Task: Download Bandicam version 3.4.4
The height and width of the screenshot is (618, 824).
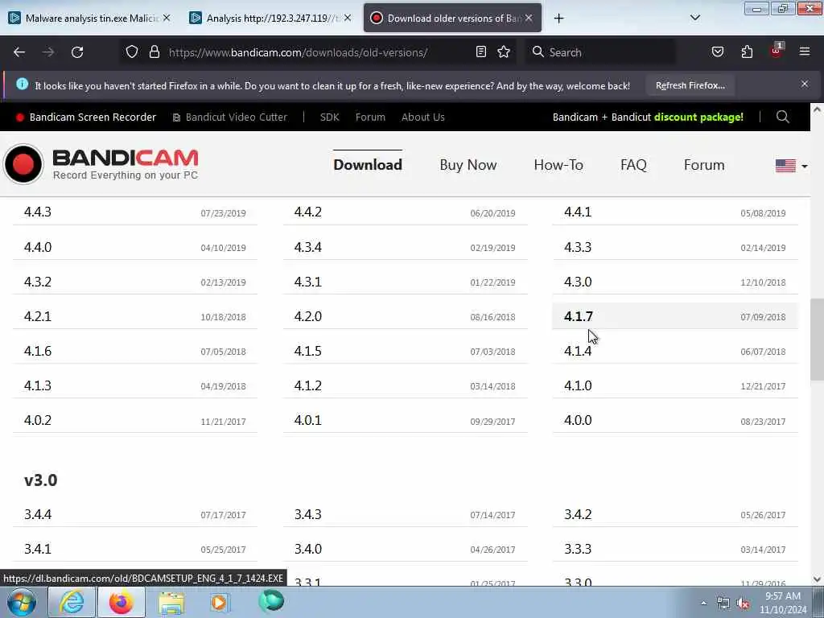Action: [135, 514]
